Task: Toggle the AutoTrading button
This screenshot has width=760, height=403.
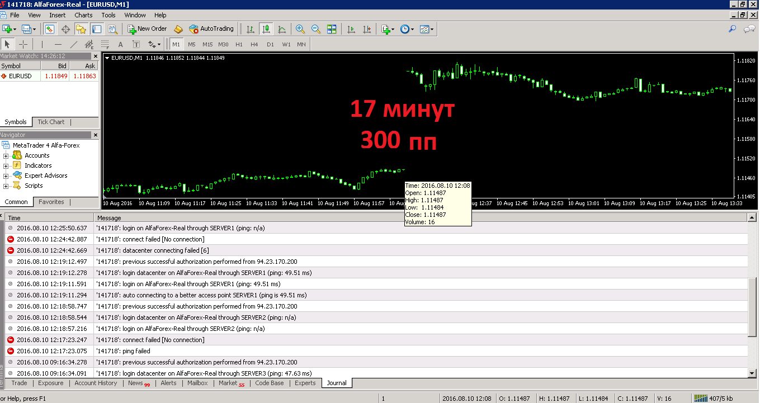Action: click(x=211, y=29)
